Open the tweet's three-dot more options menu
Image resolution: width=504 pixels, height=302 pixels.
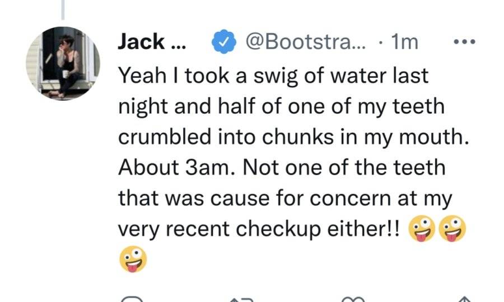(x=464, y=41)
